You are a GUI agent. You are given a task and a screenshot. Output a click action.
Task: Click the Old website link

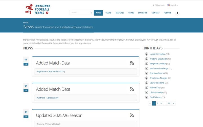[x=160, y=5]
